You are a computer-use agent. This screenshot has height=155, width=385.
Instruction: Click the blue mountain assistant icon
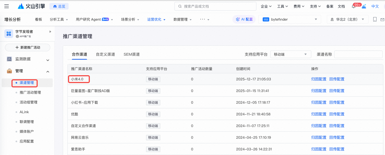(364, 7)
